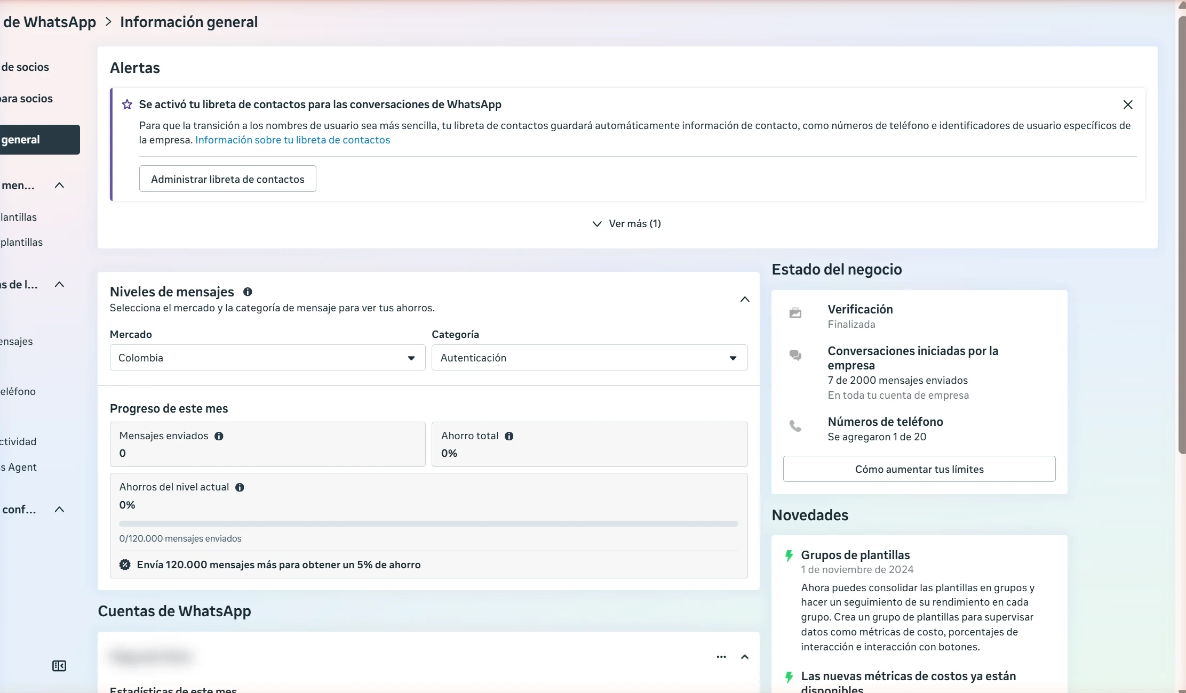The image size is (1186, 693).
Task: Collapse the 'conf...' sidebar section
Action: click(x=59, y=510)
